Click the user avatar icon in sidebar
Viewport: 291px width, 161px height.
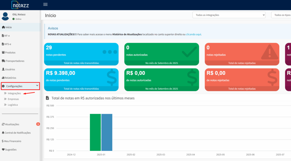(5, 16)
